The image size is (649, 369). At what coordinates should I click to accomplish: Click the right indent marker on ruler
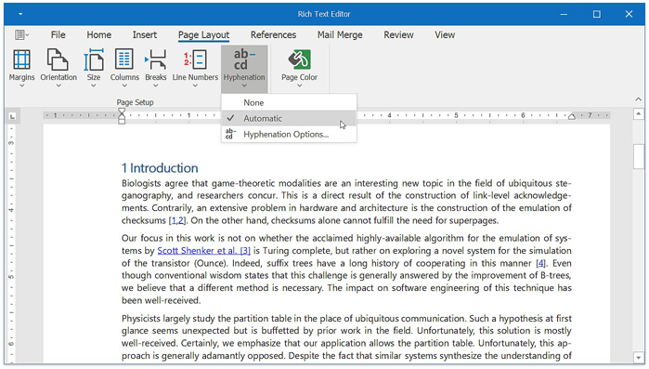click(x=572, y=116)
